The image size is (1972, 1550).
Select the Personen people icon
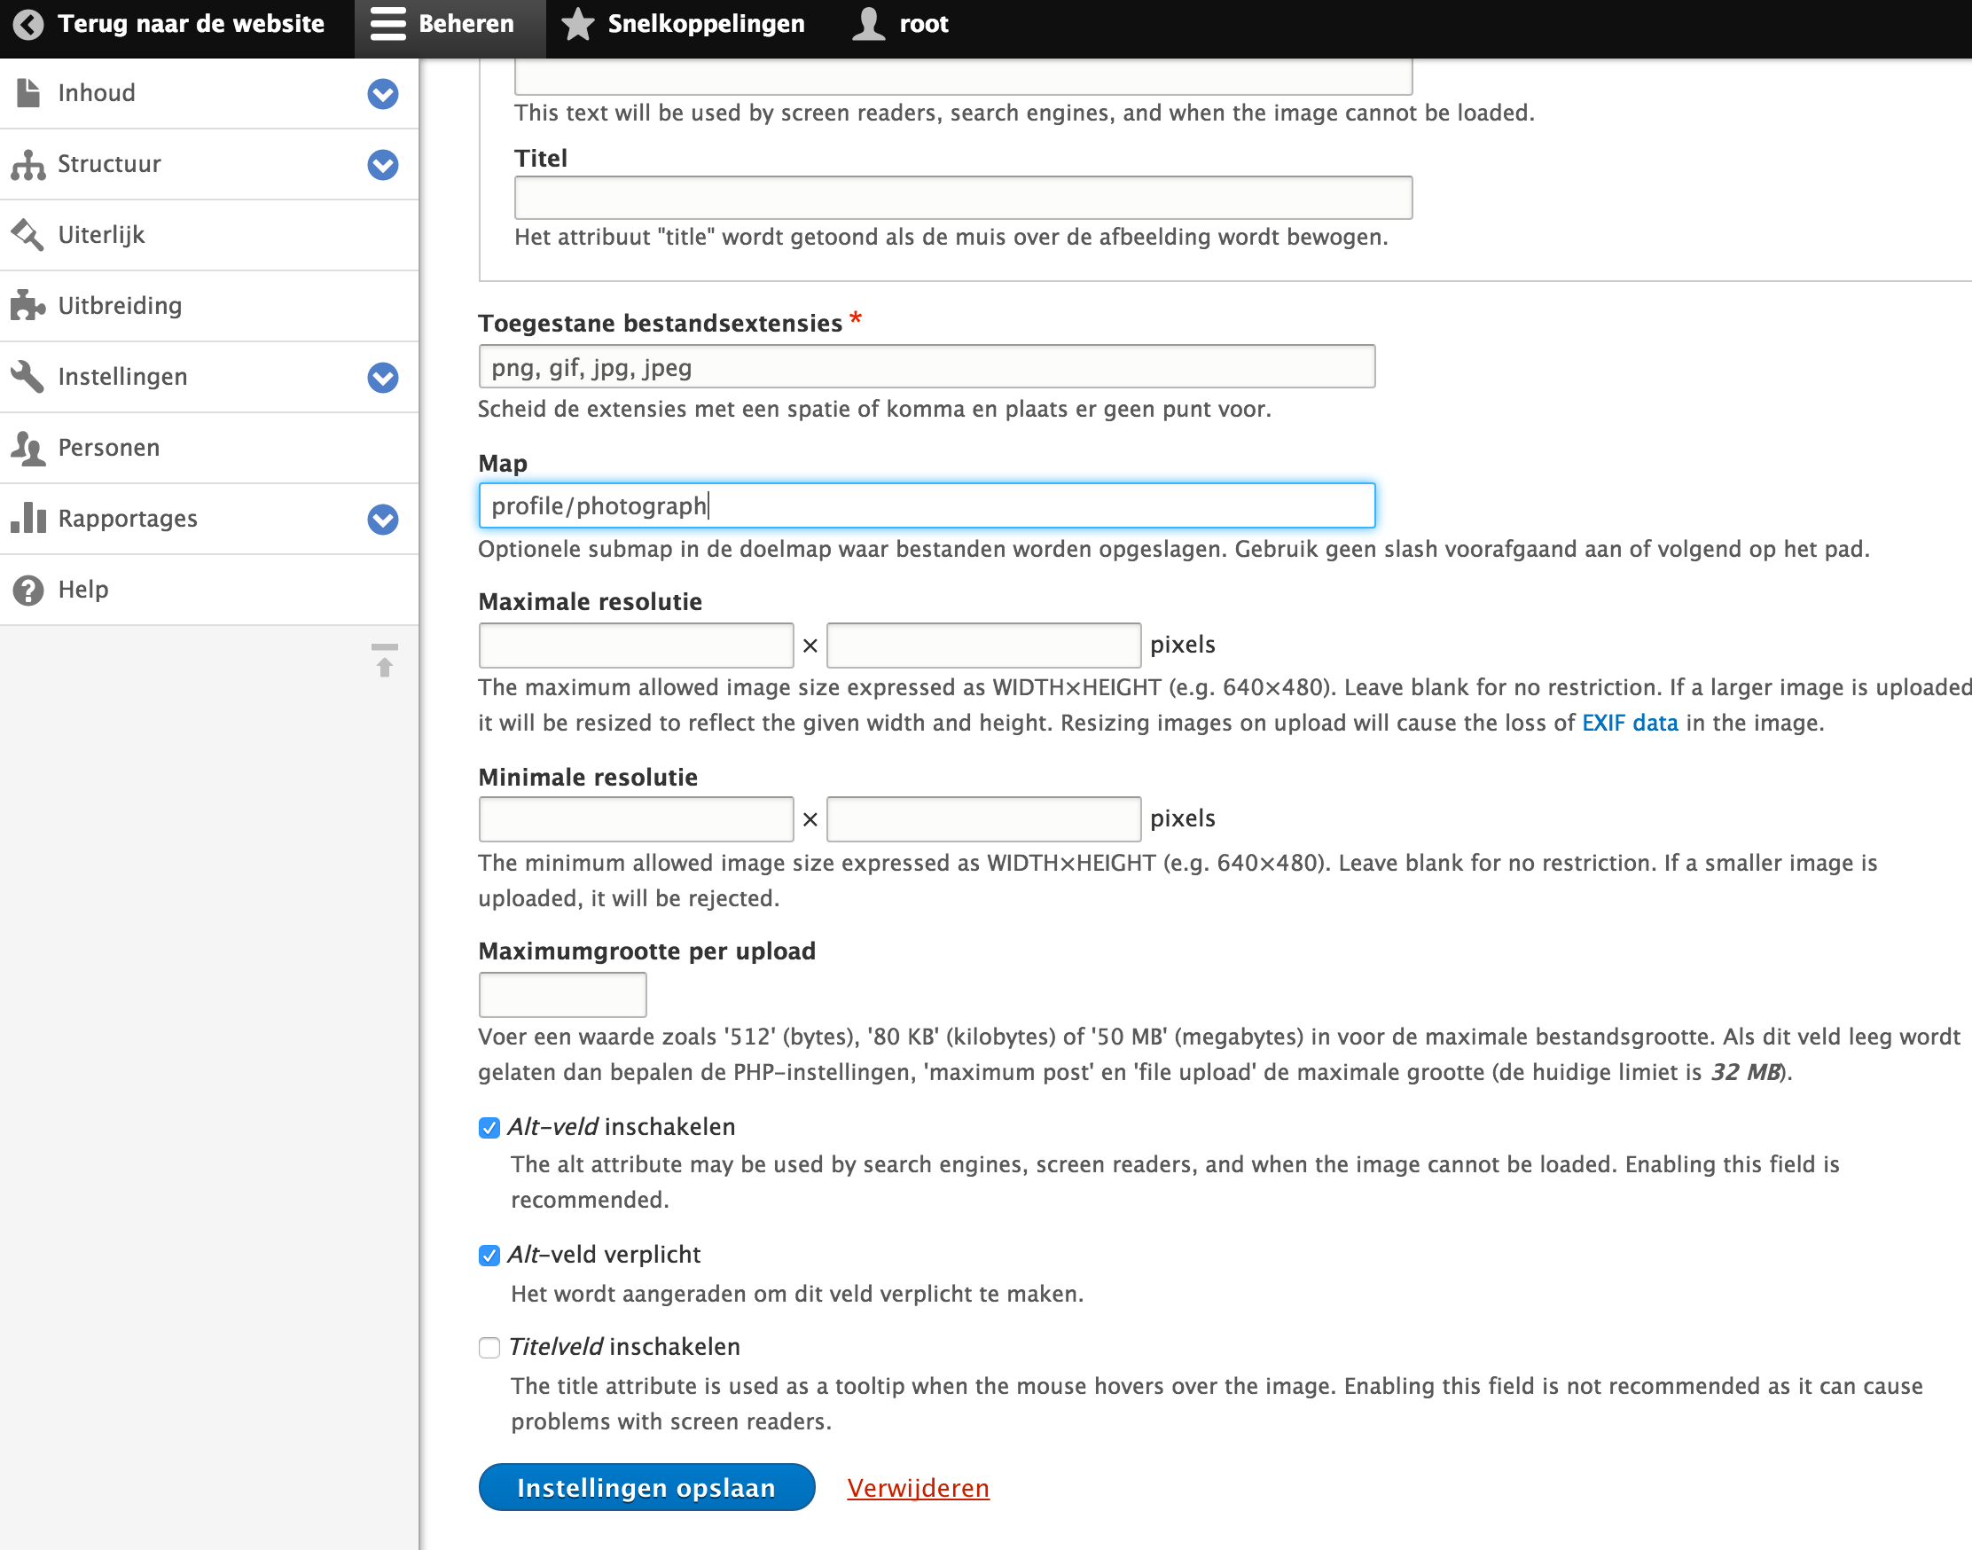[x=27, y=448]
